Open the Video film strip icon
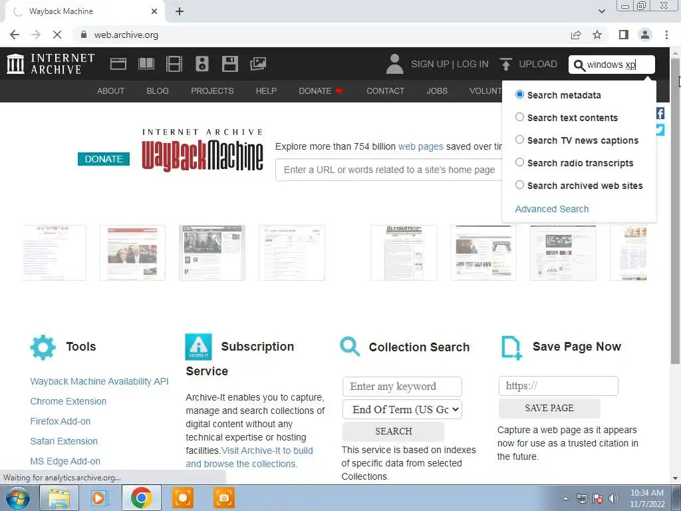Screen dimensions: 681x511 [174, 64]
